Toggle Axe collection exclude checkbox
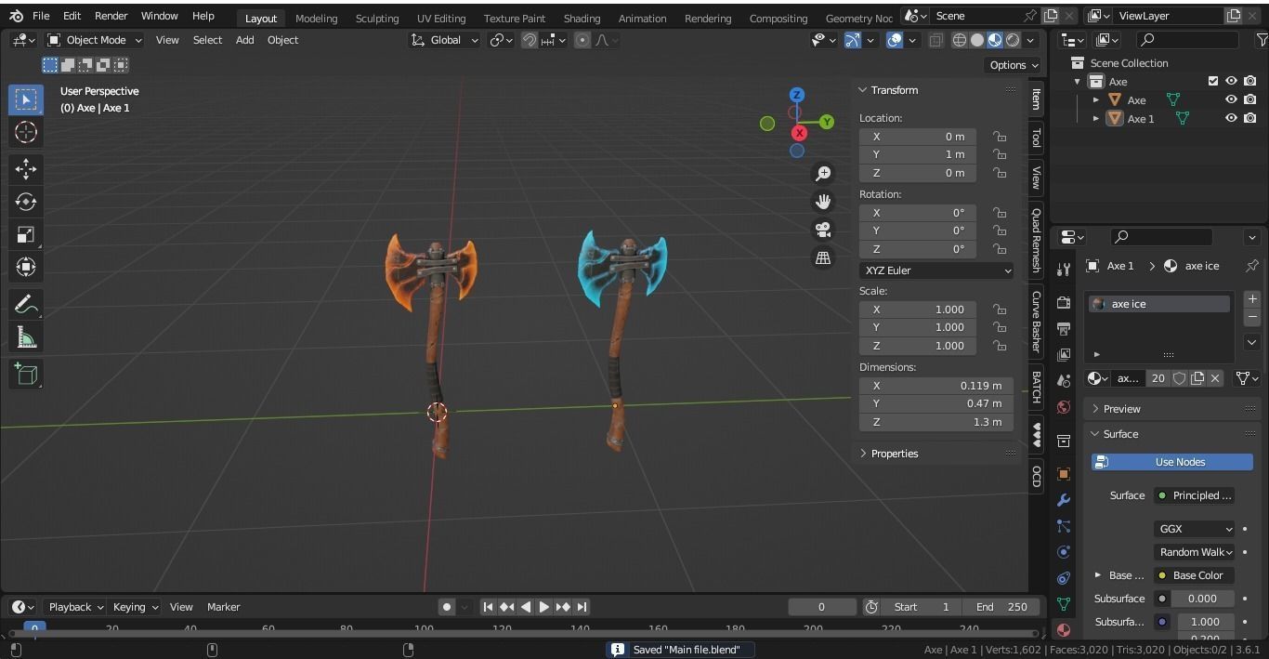 [1212, 81]
